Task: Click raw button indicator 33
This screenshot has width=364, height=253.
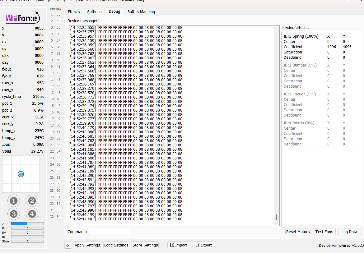Action: [x=58, y=14]
